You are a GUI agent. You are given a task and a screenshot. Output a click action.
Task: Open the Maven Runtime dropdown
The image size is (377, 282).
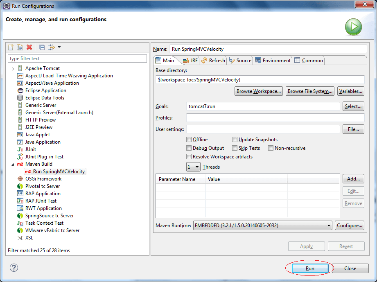point(262,226)
